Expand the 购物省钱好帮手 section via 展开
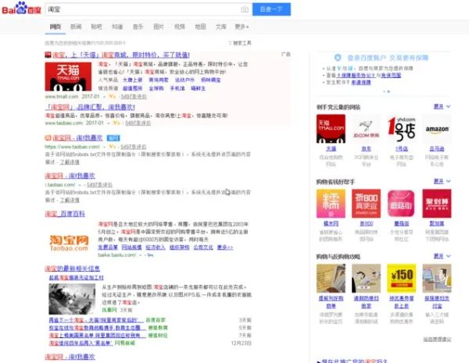469x363 pixels. (x=442, y=181)
